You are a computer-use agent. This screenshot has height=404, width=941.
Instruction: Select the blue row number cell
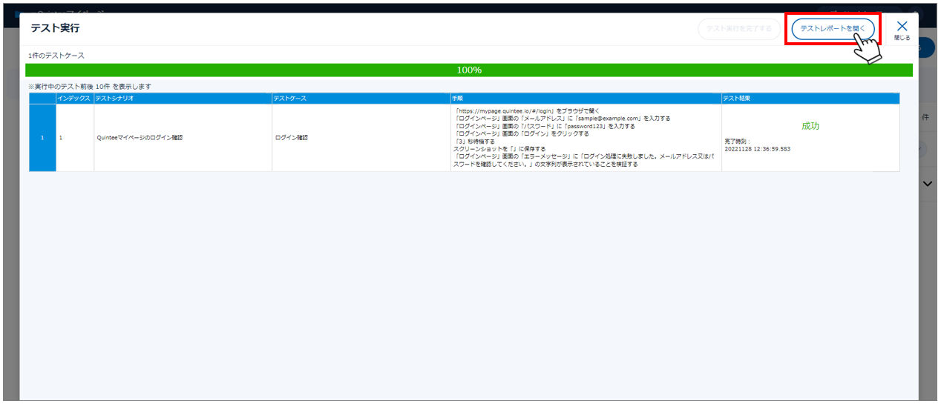pyautogui.click(x=42, y=138)
